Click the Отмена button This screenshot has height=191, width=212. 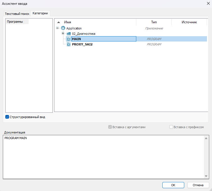pyautogui.click(x=198, y=185)
